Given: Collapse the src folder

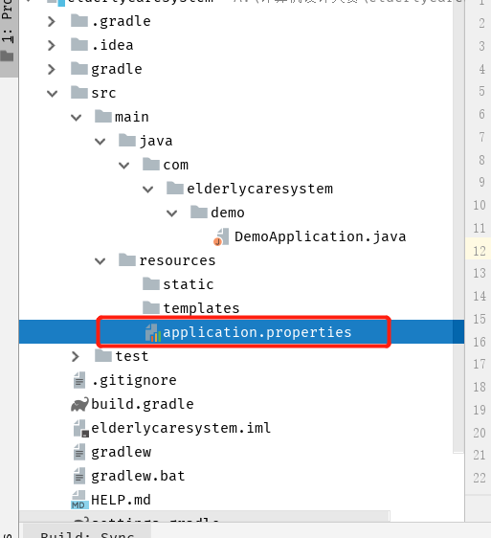Looking at the screenshot, I should tap(52, 93).
